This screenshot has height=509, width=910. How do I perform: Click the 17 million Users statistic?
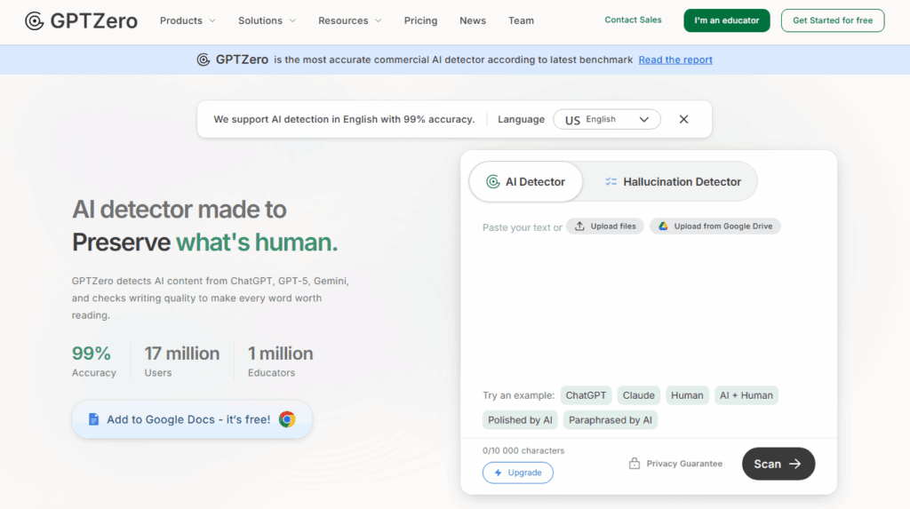pos(181,361)
